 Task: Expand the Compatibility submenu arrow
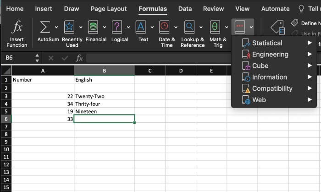point(310,88)
